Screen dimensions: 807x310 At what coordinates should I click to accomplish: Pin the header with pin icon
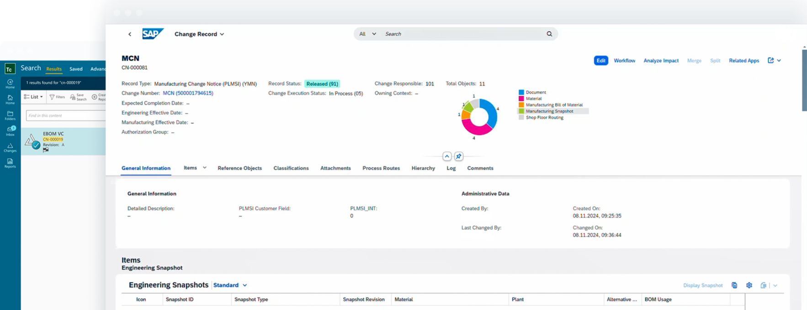459,156
